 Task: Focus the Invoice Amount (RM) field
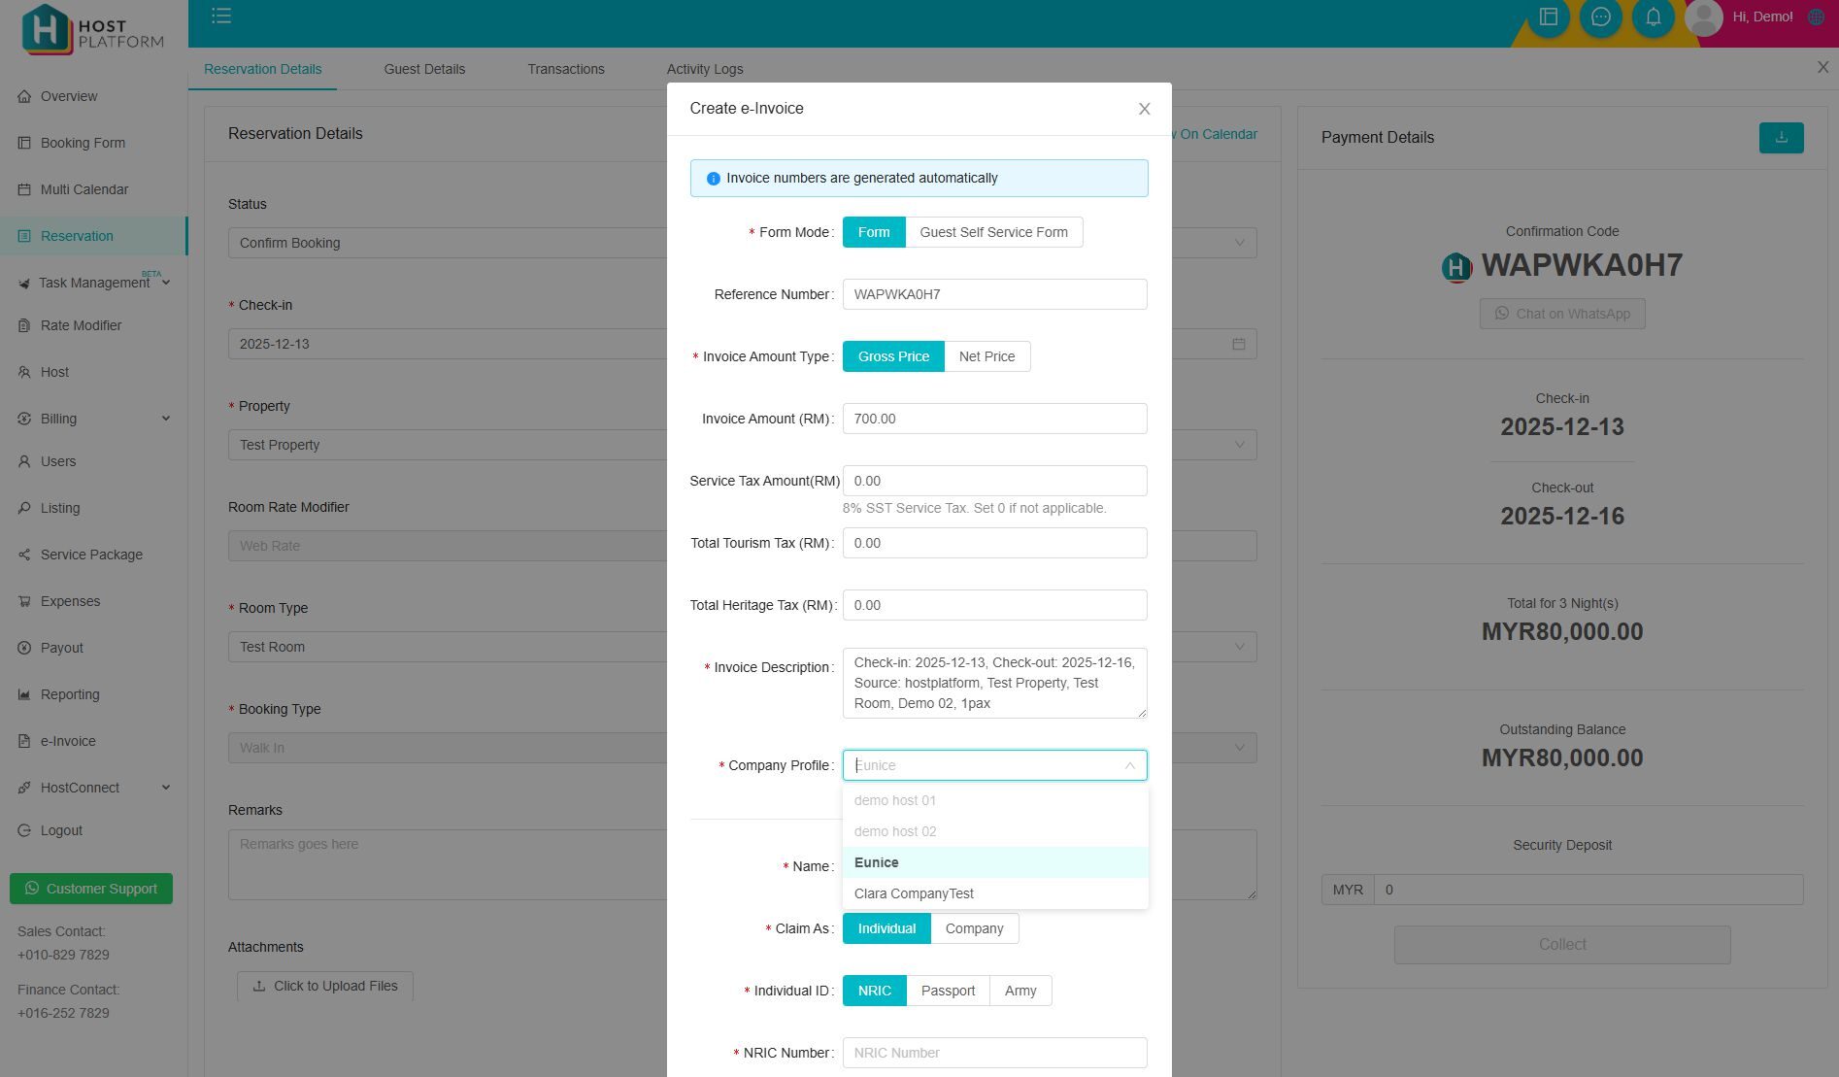coord(994,419)
